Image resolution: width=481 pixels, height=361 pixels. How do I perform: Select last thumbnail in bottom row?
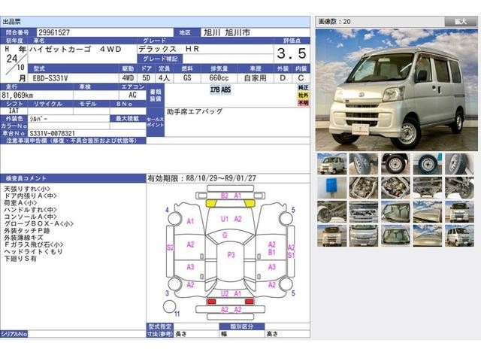click(x=459, y=235)
